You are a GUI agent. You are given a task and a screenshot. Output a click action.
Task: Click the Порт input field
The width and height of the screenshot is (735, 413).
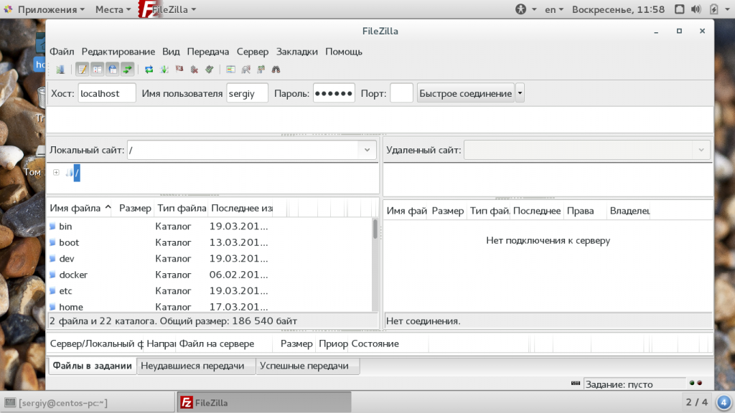coord(401,93)
